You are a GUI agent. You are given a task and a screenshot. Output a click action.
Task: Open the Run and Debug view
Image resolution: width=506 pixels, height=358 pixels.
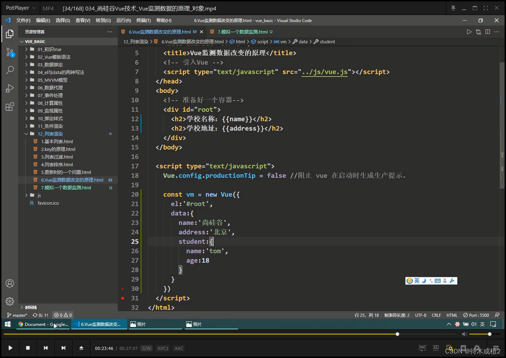tap(10, 88)
